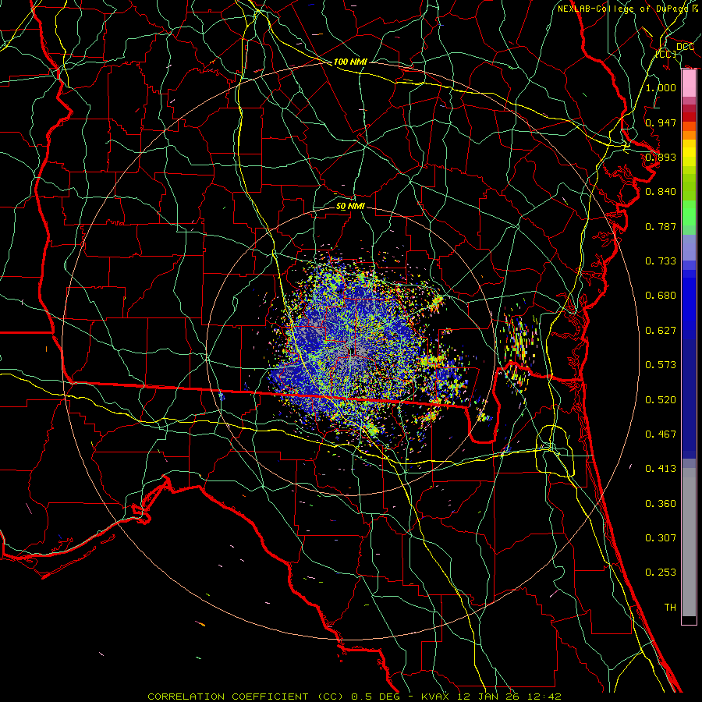Click the 0.413 legend value
This screenshot has height=702, width=702.
tap(661, 469)
